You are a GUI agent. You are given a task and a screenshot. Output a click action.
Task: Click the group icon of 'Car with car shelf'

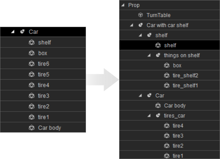141,25
